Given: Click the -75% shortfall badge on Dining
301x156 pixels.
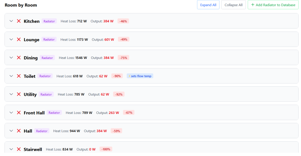Looking at the screenshot, I should pyautogui.click(x=123, y=58).
